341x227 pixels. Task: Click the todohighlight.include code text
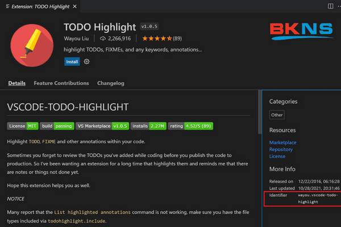(x=77, y=221)
